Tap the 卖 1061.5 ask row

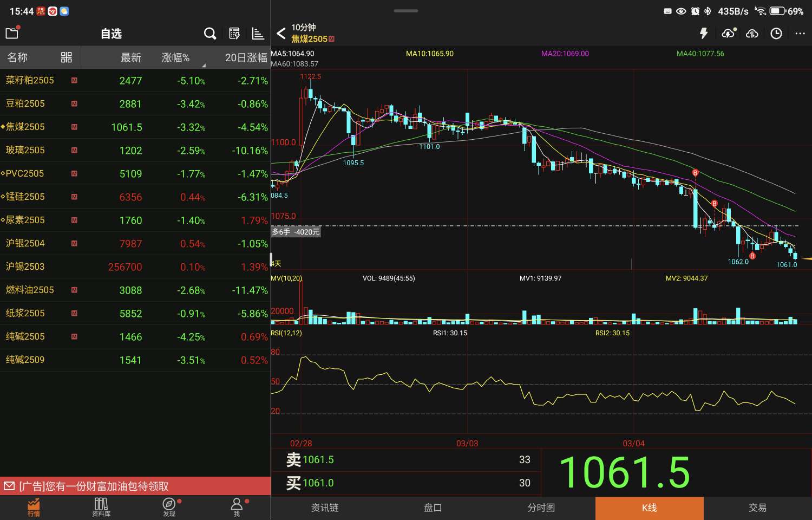point(406,460)
